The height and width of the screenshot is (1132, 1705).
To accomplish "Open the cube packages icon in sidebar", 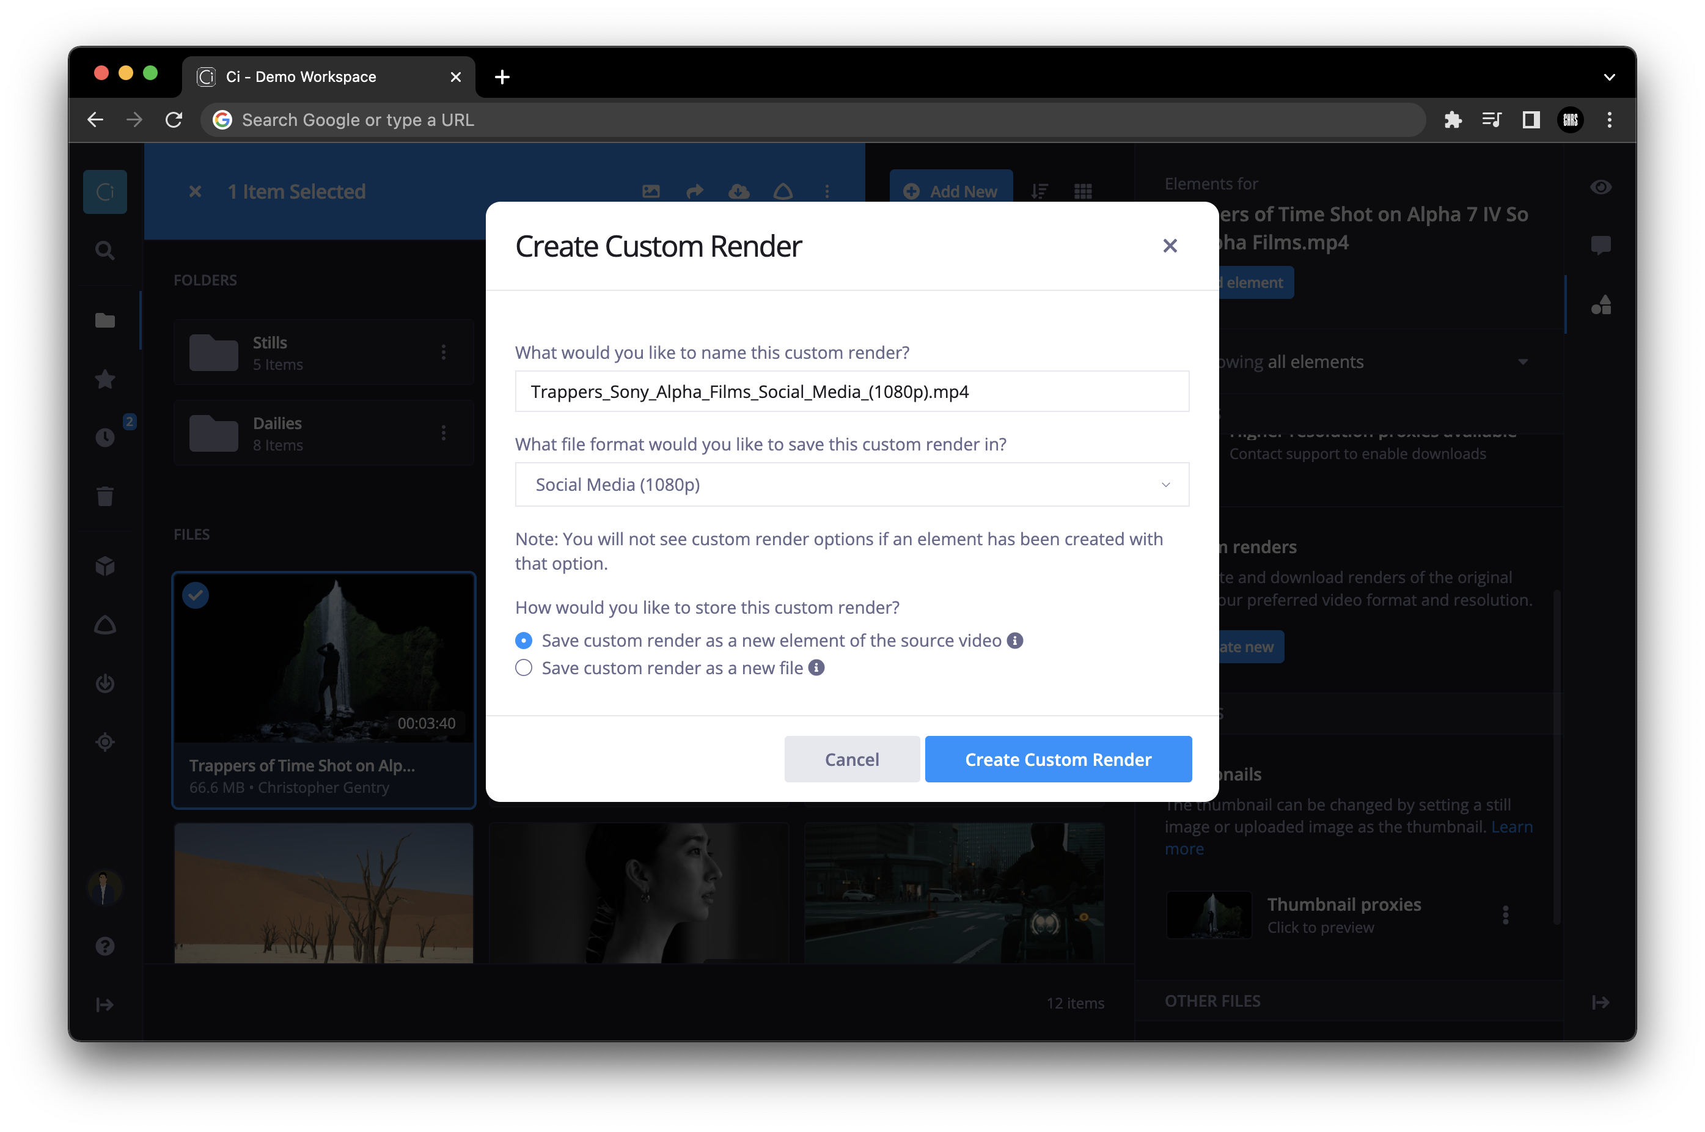I will pyautogui.click(x=105, y=566).
